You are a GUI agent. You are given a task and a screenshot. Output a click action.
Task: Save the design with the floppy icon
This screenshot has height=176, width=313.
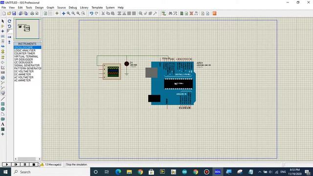click(x=14, y=13)
